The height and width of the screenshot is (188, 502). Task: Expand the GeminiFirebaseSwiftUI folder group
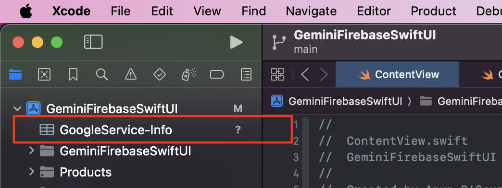(31, 150)
